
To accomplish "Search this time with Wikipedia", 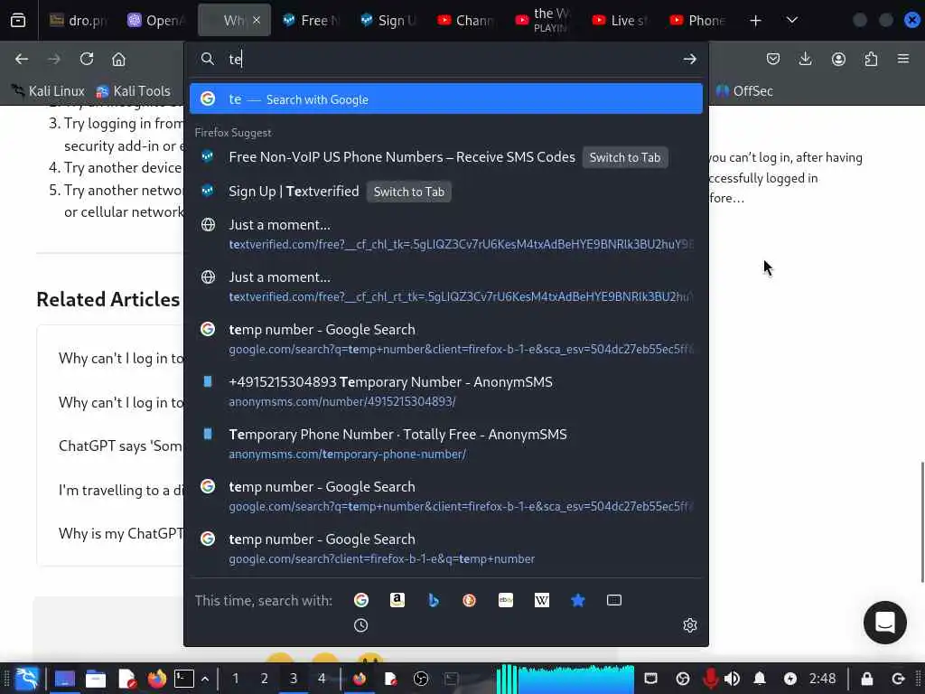I will click(x=542, y=600).
